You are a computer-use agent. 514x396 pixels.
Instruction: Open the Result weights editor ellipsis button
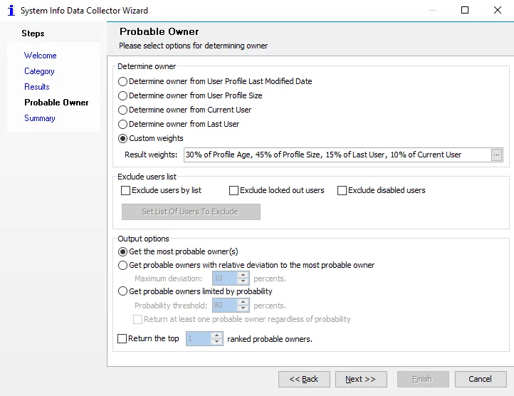click(x=496, y=155)
